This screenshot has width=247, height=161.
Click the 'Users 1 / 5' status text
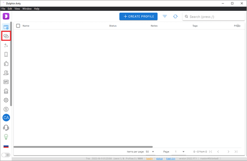point(119,159)
